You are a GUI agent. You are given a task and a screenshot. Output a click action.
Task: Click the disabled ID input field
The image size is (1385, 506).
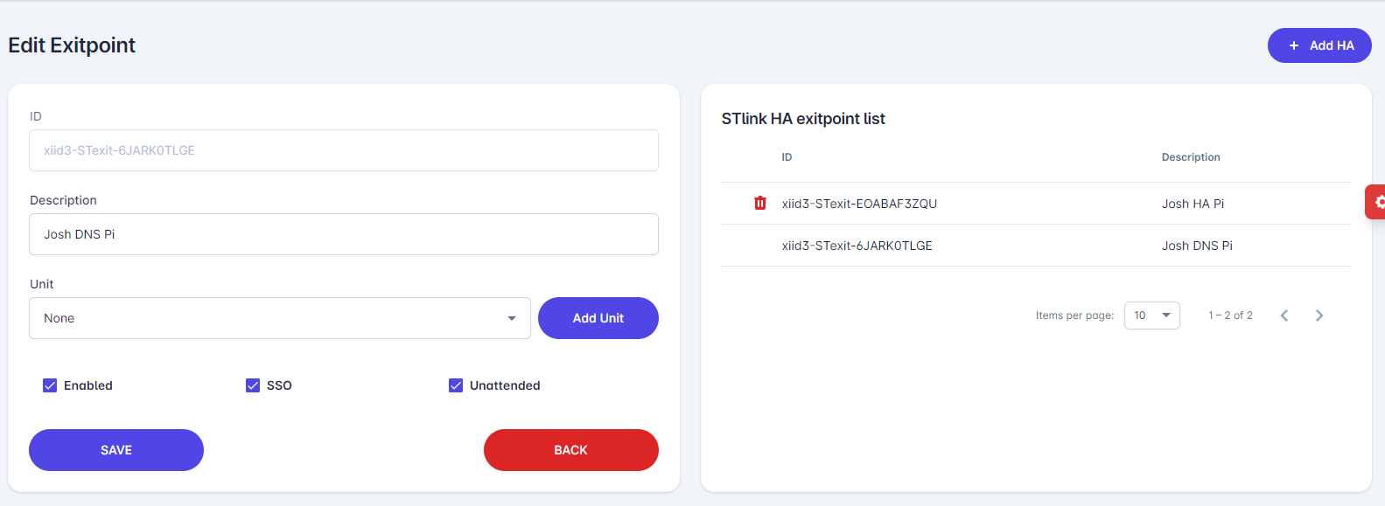point(343,150)
